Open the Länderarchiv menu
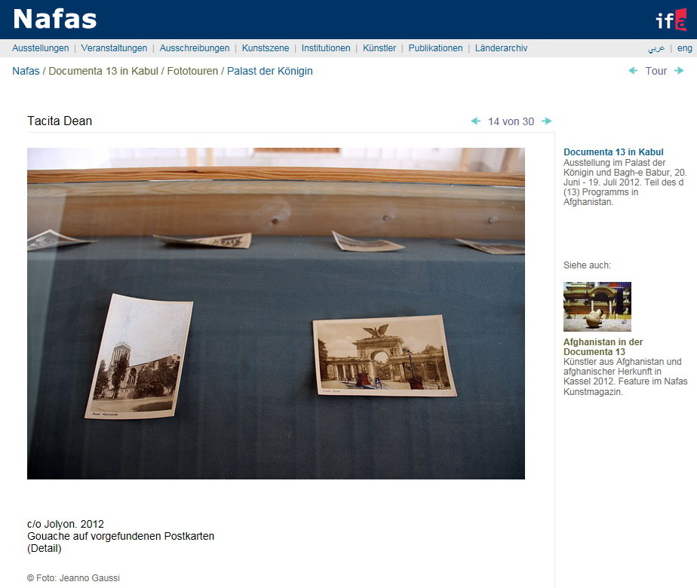Image resolution: width=697 pixels, height=588 pixels. (x=501, y=48)
